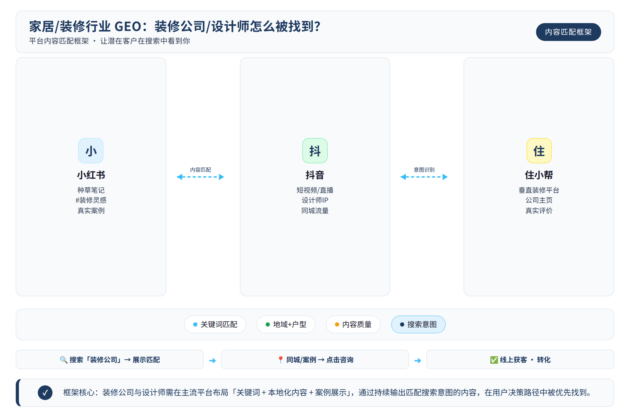630x420 pixels.
Task: Click the 同城/案例 → 点击咨询 step
Action: (x=315, y=359)
